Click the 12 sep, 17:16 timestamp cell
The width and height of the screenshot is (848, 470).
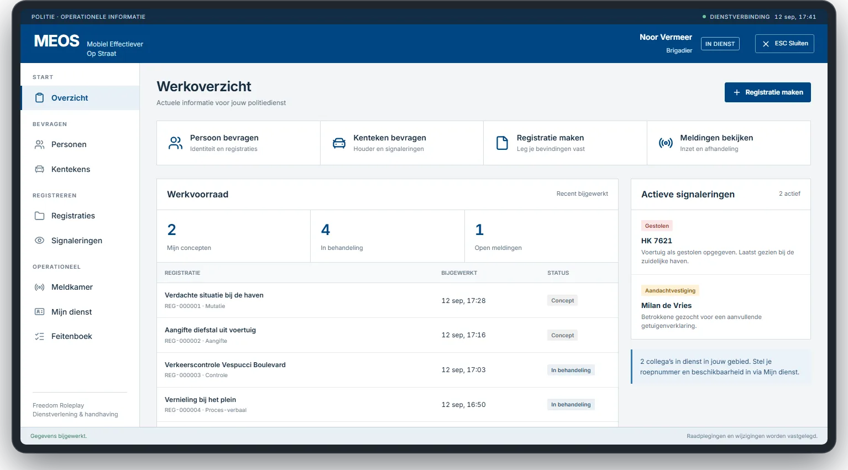pos(463,335)
